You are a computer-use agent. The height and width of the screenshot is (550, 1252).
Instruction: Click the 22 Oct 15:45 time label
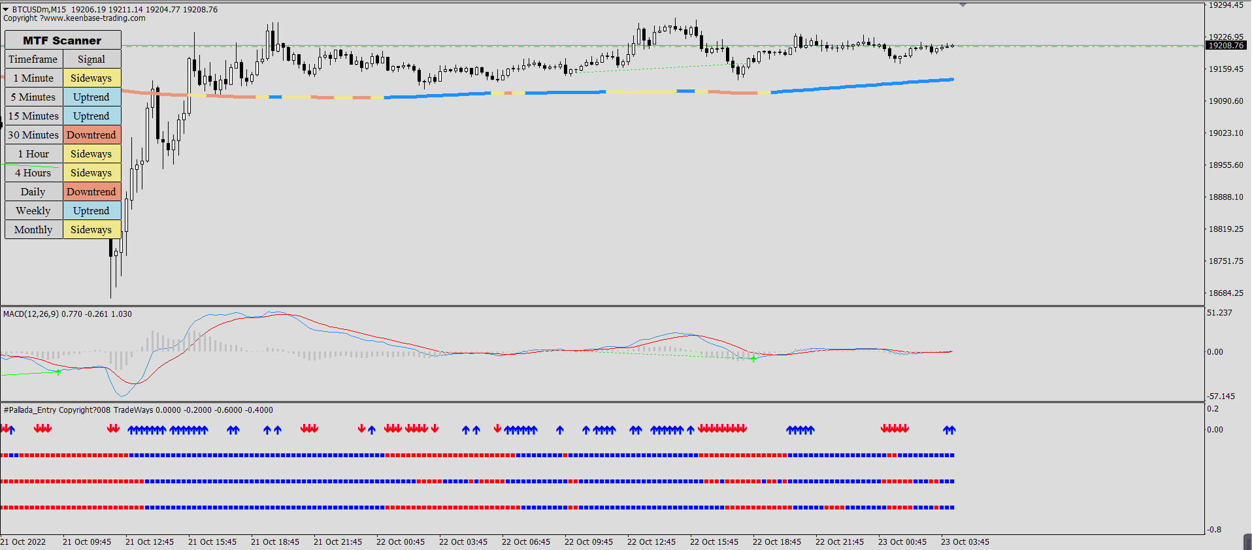point(714,542)
